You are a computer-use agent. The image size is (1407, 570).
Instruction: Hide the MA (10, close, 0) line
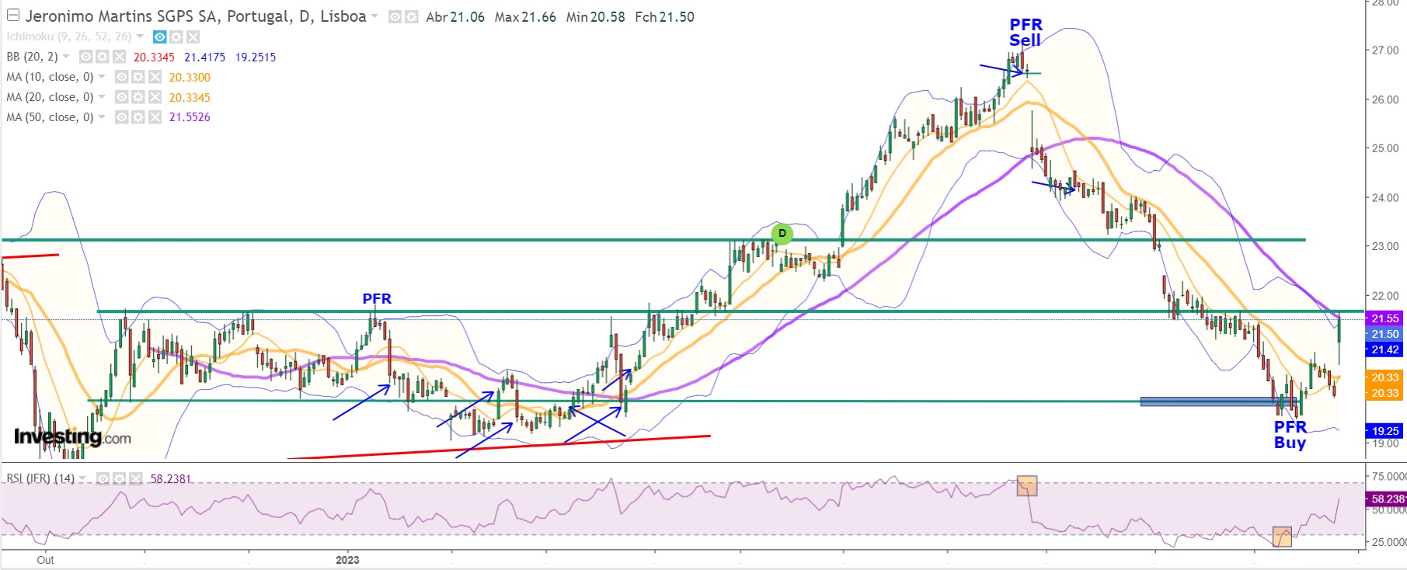[121, 77]
